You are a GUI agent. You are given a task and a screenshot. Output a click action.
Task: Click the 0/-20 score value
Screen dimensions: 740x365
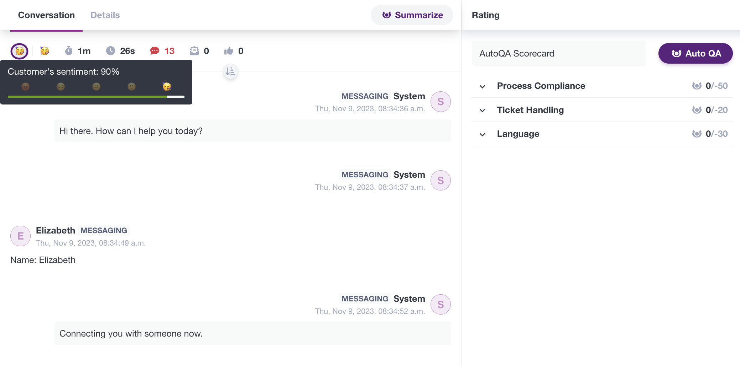(716, 110)
